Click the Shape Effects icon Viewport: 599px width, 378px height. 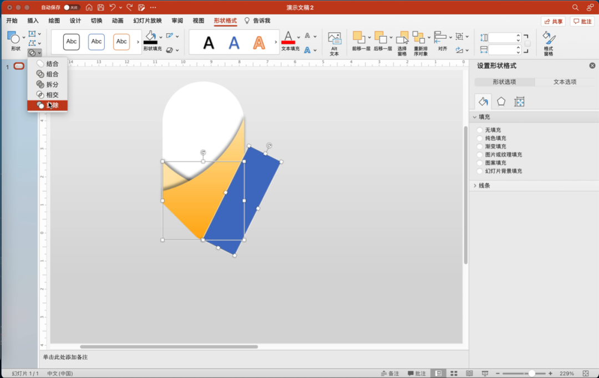(x=170, y=50)
